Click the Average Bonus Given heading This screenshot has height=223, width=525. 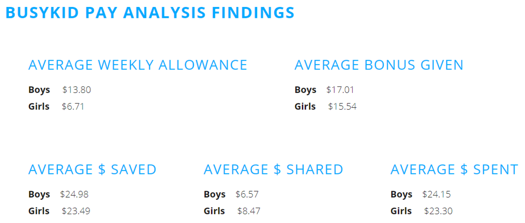[x=379, y=65]
